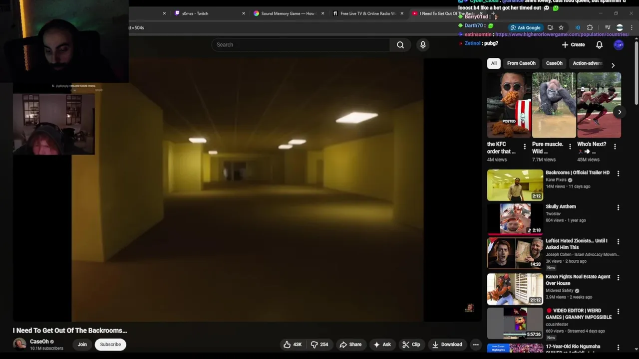The image size is (639, 359).
Task: Share the CaseOh video
Action: (350, 345)
